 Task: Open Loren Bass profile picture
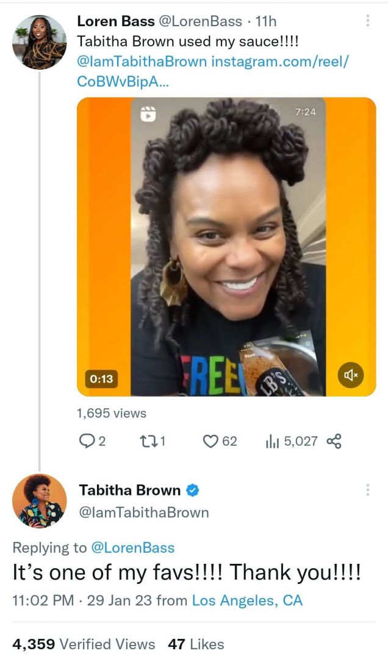pos(39,42)
